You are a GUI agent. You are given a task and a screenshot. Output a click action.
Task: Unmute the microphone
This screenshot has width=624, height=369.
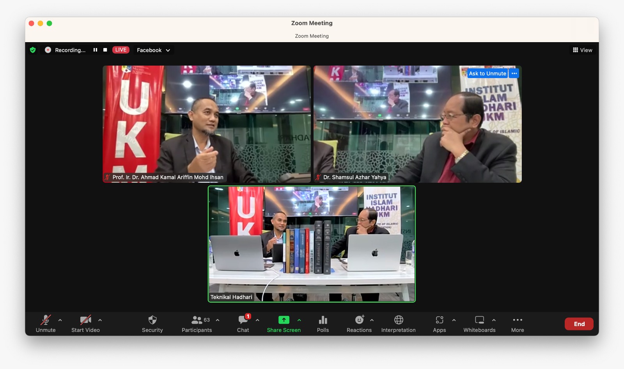[46, 321]
